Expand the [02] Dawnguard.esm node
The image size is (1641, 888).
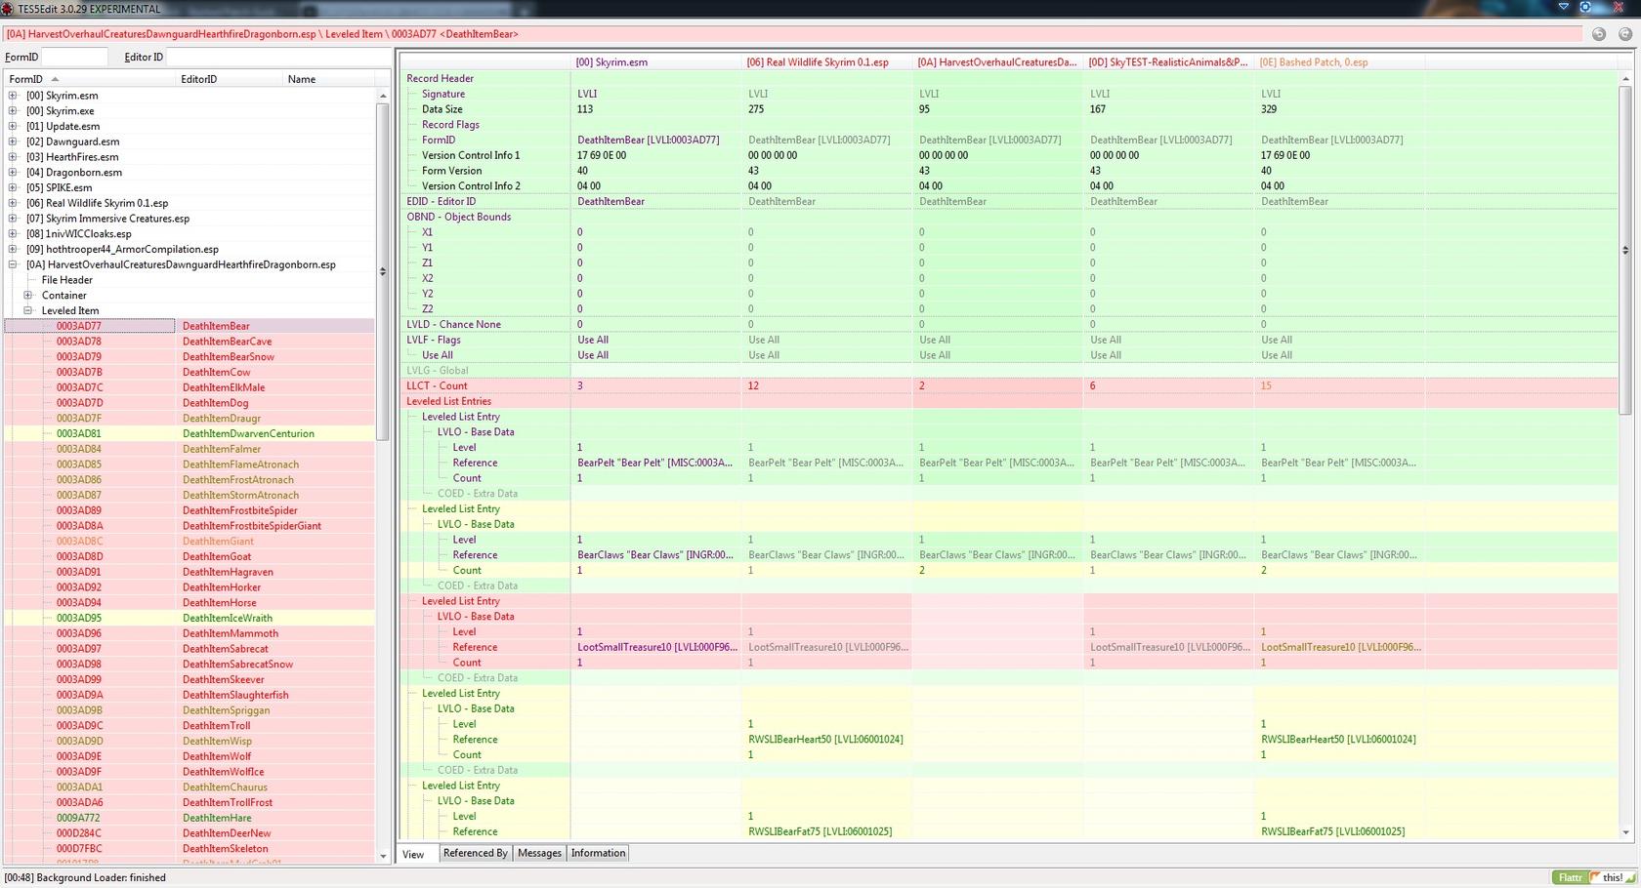(13, 141)
